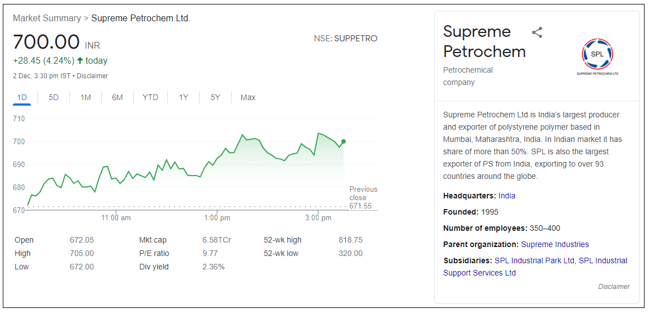649x313 pixels.
Task: Click the NSE: SUPPETRO ticker label
Action: pos(346,39)
